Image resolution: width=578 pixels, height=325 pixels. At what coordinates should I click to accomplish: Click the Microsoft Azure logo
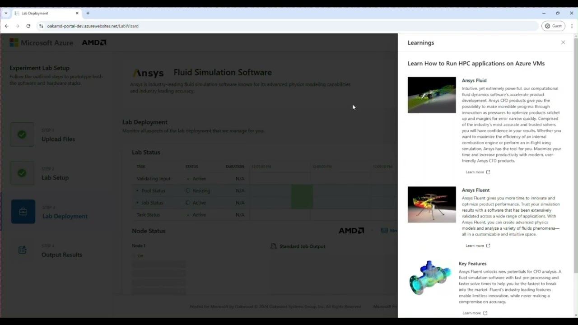pos(41,42)
